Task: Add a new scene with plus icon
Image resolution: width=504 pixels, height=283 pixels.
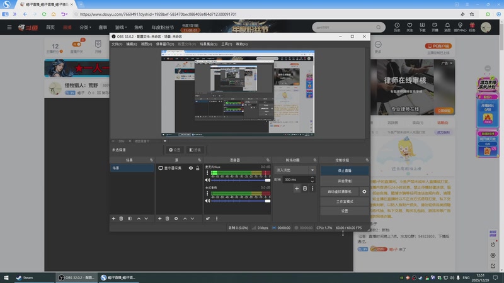Action: 113,218
